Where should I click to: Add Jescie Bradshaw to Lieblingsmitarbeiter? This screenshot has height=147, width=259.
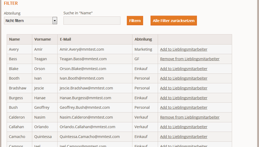184,88
